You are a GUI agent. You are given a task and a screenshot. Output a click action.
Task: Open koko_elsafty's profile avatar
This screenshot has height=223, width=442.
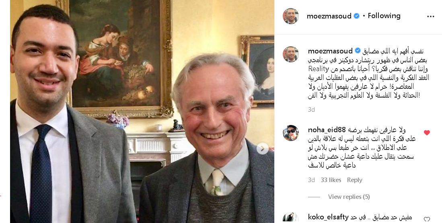pyautogui.click(x=291, y=218)
